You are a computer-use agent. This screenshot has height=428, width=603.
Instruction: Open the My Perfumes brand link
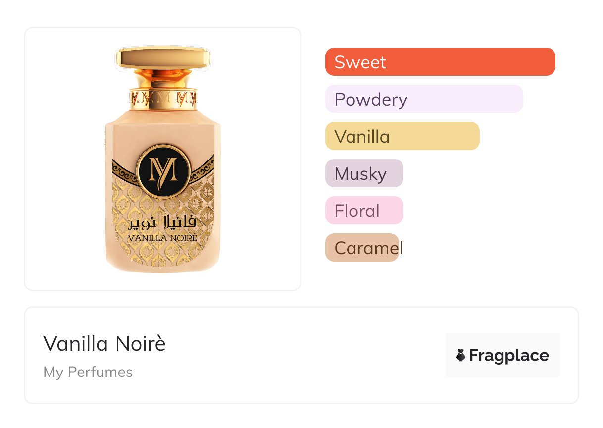pyautogui.click(x=88, y=372)
